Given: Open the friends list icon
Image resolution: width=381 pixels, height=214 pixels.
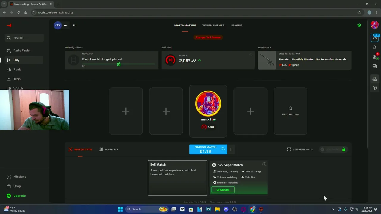Looking at the screenshot, I should click(x=375, y=57).
